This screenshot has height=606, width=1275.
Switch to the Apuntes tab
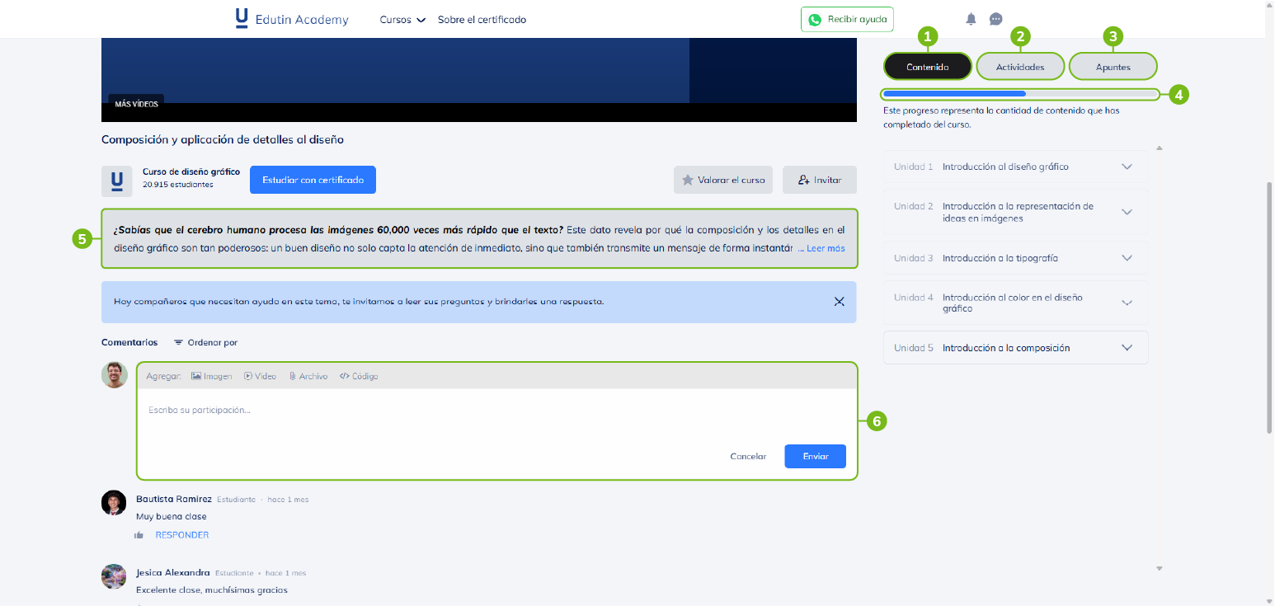pos(1113,67)
